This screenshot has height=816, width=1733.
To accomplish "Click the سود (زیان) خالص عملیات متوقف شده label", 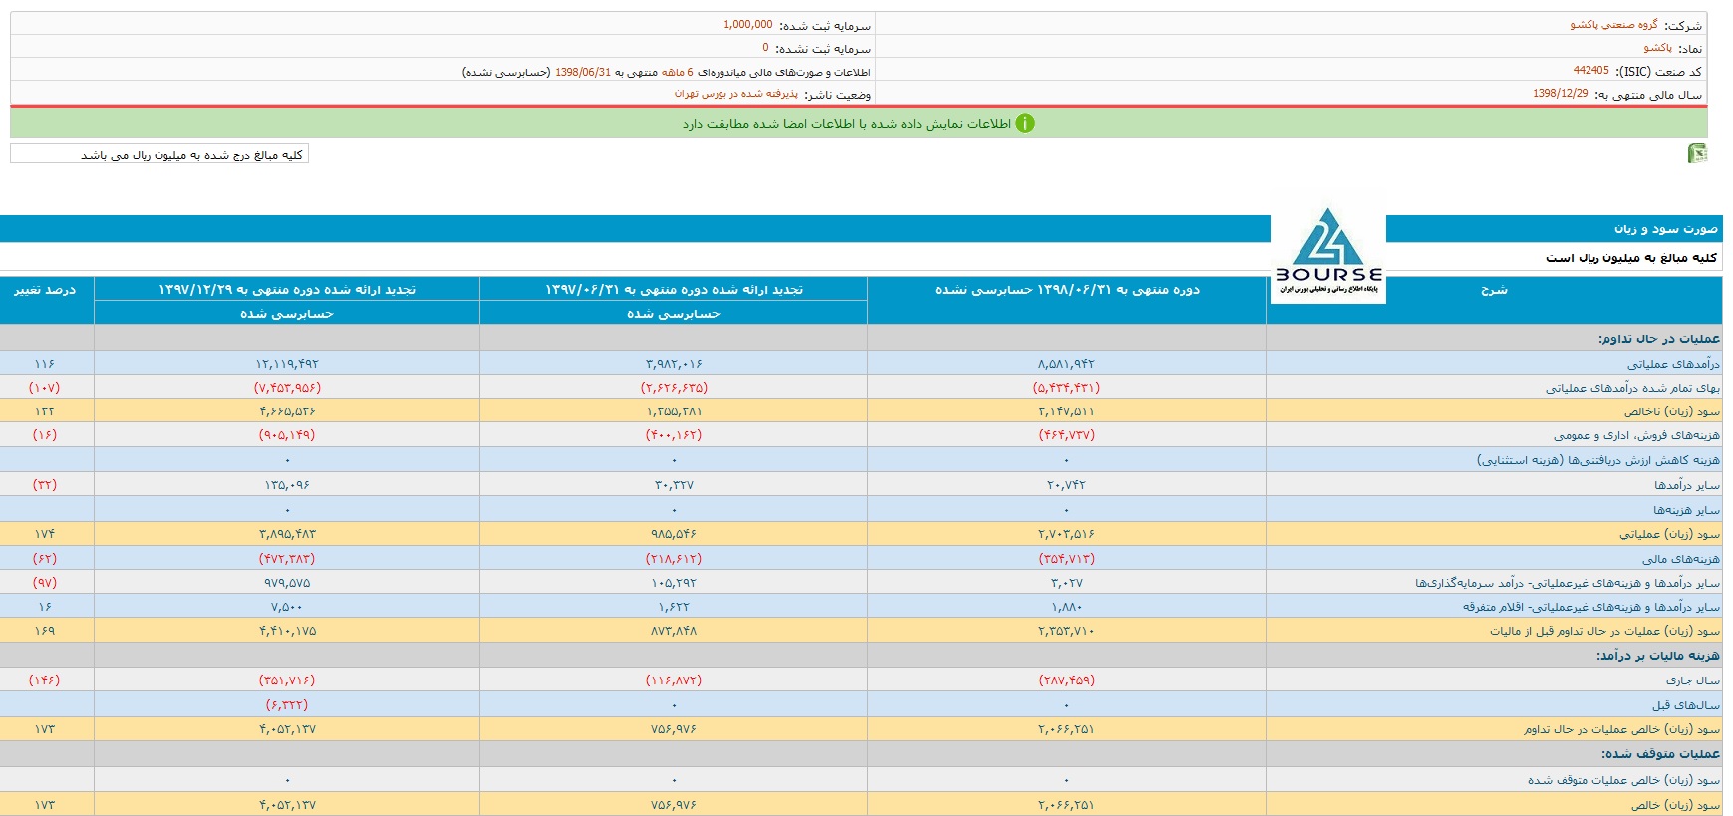I will point(1624,780).
